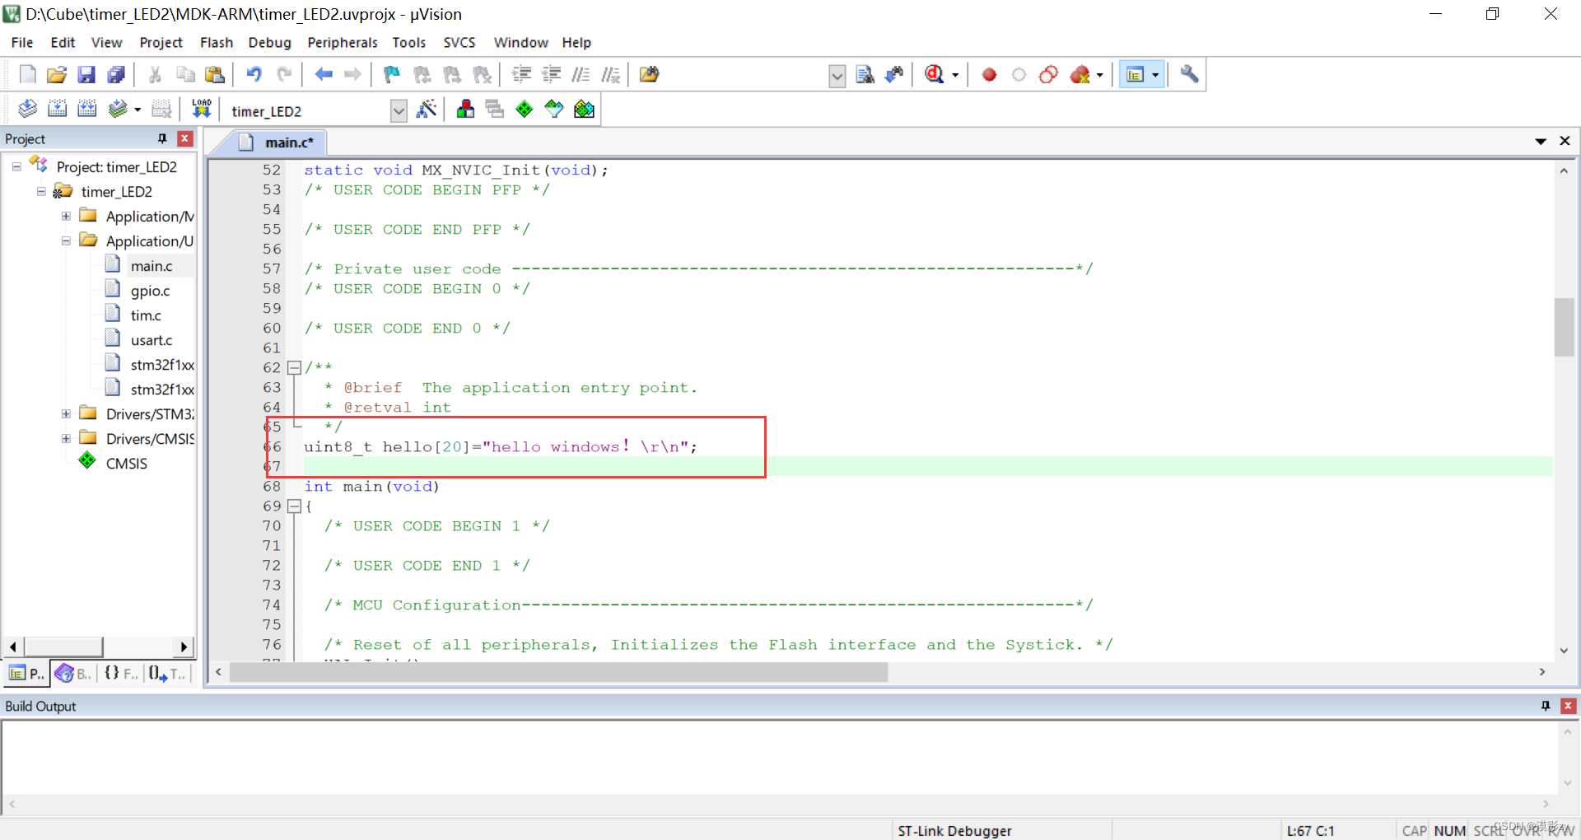Open the Configuration wrench icon
The width and height of the screenshot is (1581, 840).
tap(1189, 75)
